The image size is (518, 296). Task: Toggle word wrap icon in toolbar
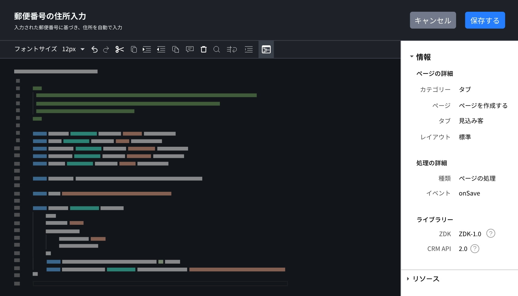[232, 49]
